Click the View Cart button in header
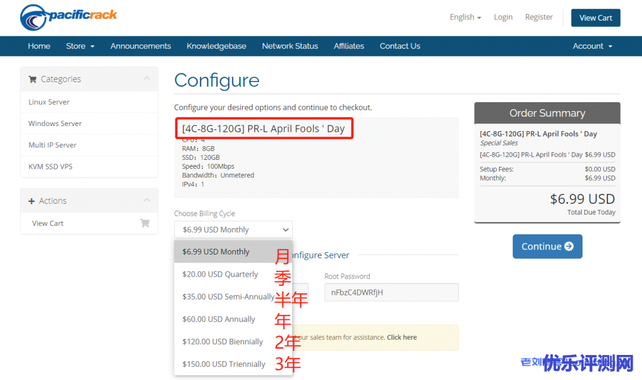The image size is (642, 380). pyautogui.click(x=595, y=18)
